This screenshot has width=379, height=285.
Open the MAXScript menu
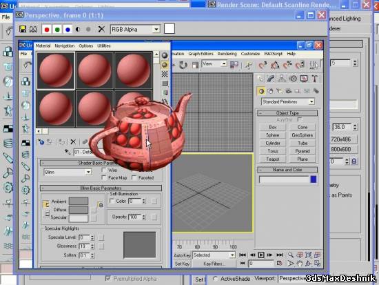click(x=273, y=54)
